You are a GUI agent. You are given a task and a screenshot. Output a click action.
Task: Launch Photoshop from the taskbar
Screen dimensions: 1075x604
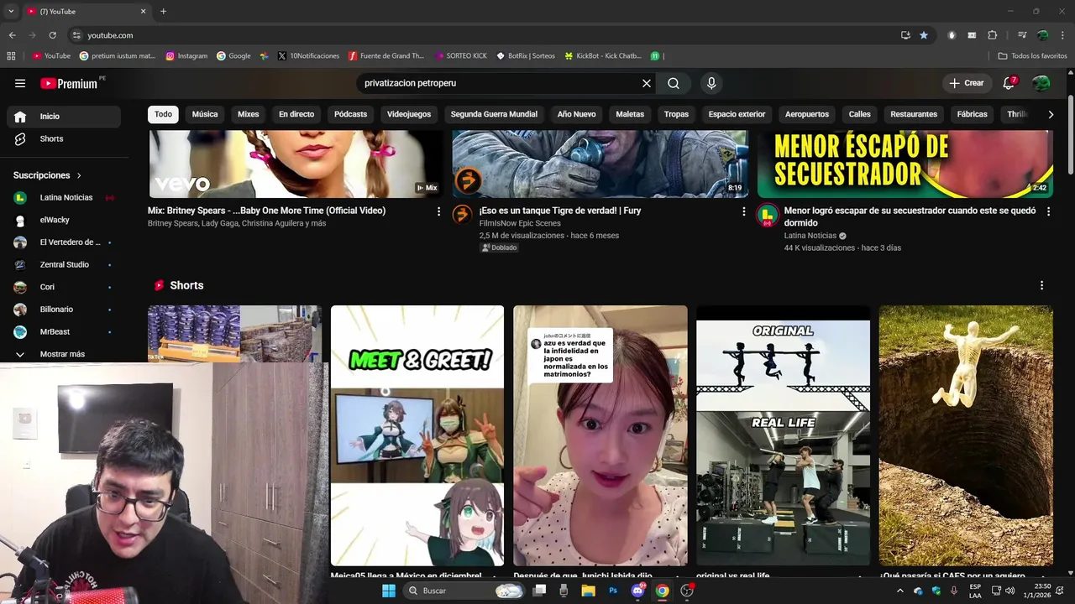point(613,591)
